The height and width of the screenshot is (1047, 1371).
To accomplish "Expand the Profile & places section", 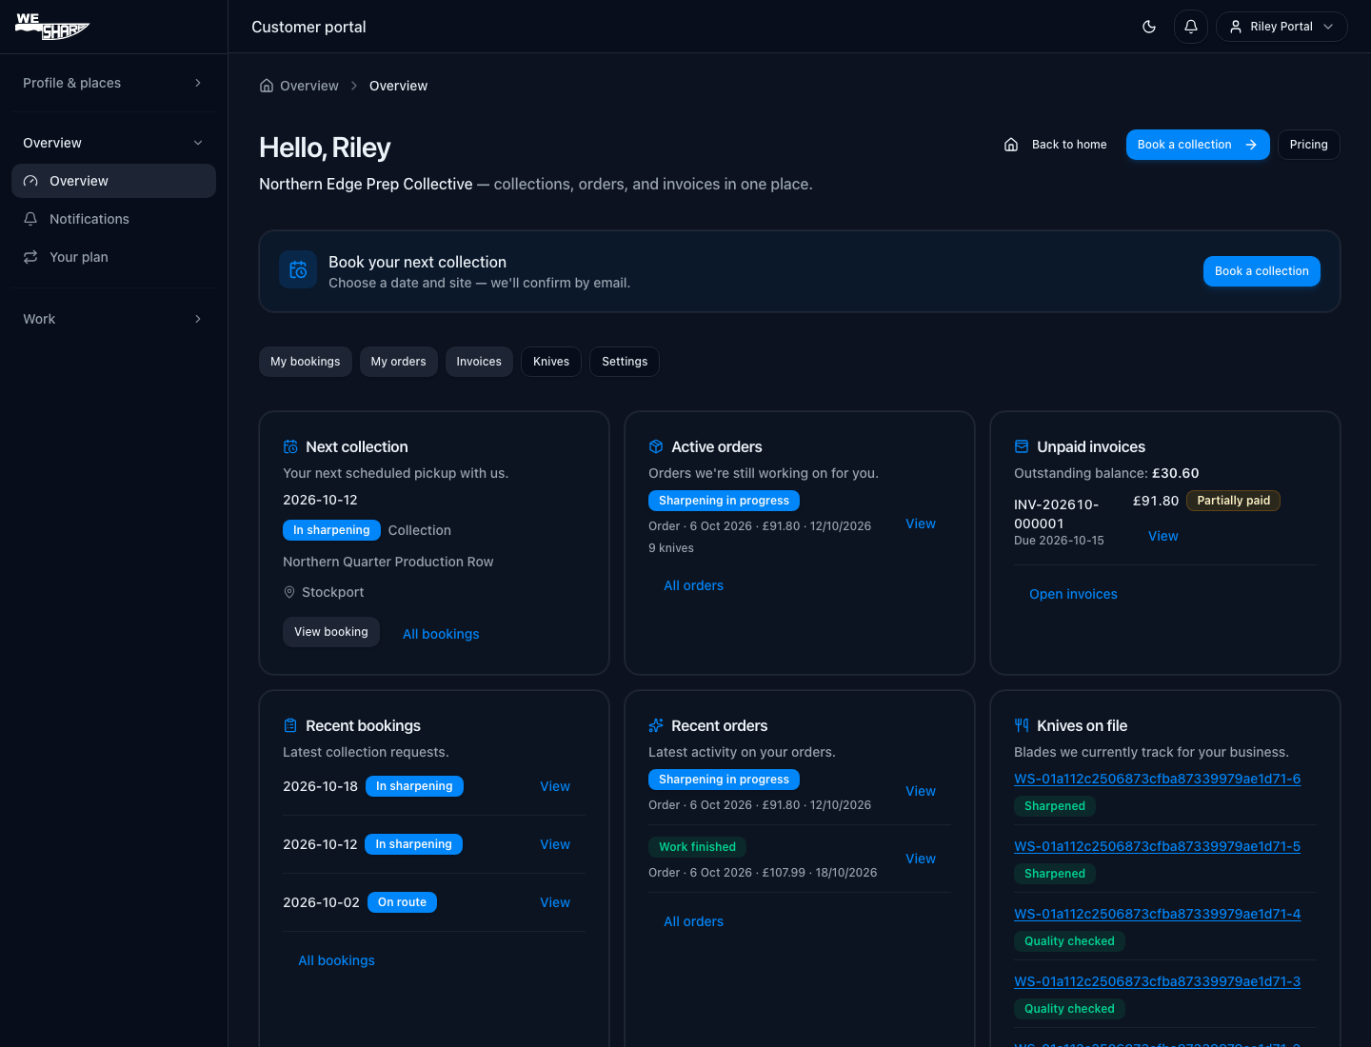I will [113, 83].
